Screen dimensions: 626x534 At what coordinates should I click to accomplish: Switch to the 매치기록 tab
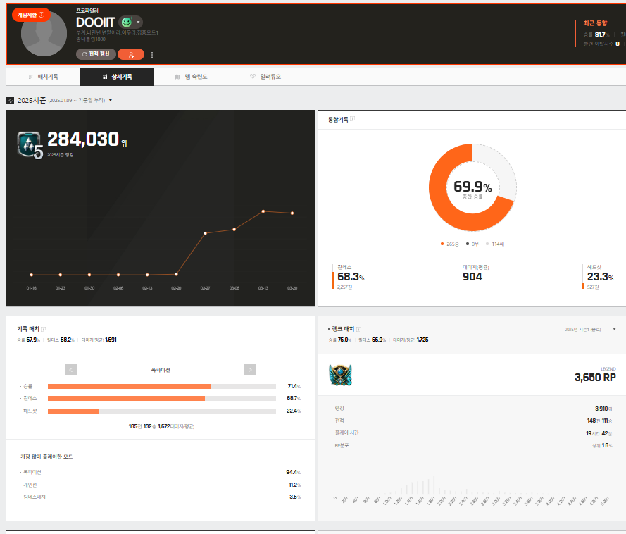[x=43, y=77]
